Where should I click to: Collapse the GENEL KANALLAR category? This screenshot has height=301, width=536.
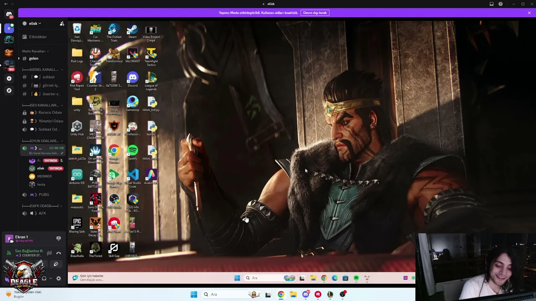point(43,69)
